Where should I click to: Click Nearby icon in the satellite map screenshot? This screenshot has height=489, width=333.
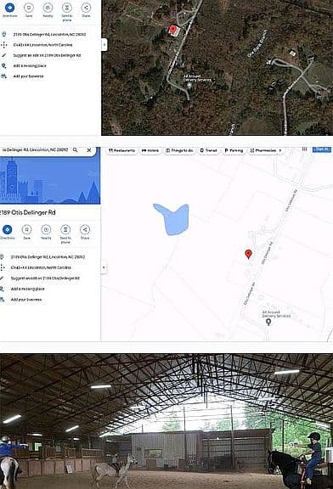[48, 7]
